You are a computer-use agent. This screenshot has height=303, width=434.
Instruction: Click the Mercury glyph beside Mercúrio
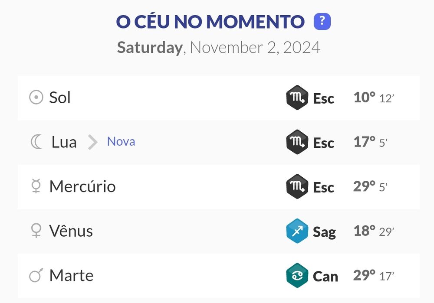click(x=36, y=186)
